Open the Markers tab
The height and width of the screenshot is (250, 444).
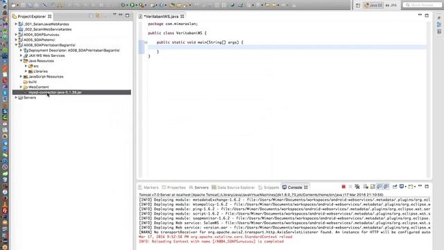click(148, 187)
